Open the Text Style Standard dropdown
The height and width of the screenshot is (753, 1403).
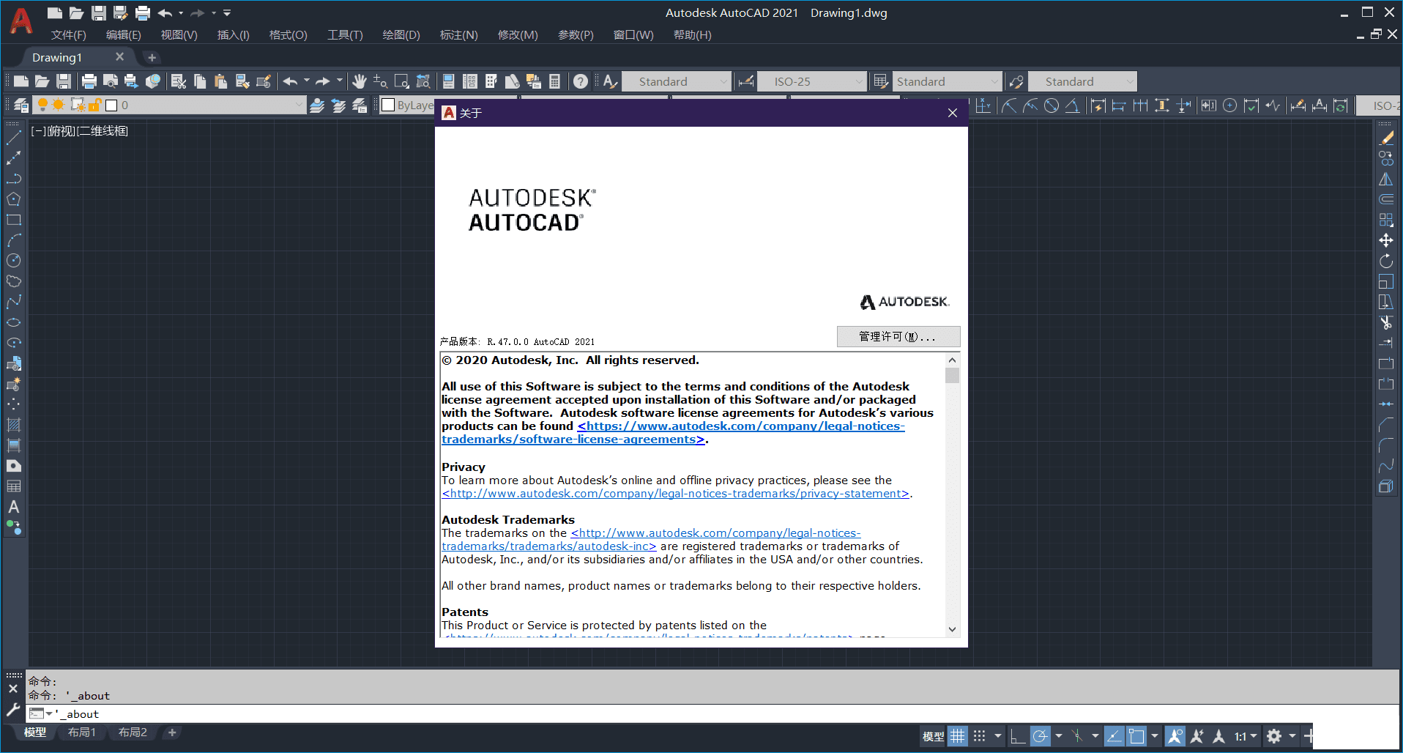click(677, 81)
